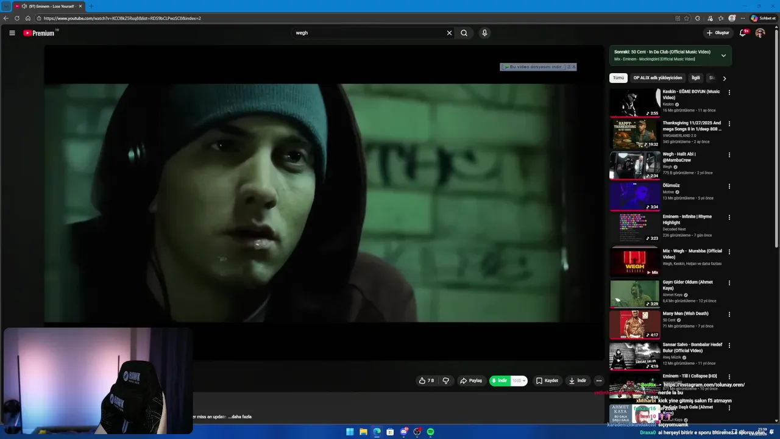Open options for Thanksgiving 11/27/2025 video
The height and width of the screenshot is (439, 780).
729,124
